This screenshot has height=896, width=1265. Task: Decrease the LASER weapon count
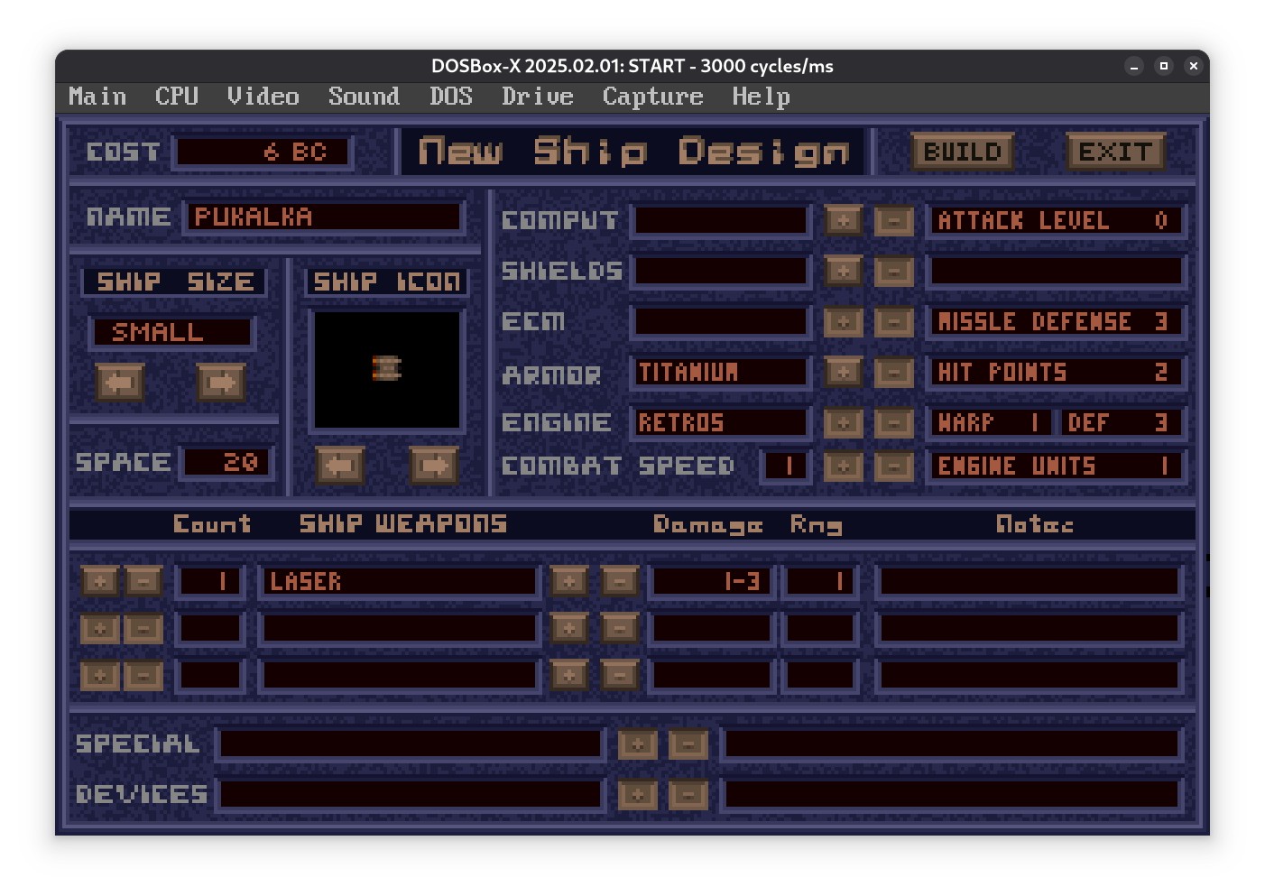tap(143, 581)
